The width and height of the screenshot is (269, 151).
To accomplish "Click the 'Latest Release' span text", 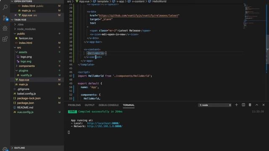I will click(129, 31).
